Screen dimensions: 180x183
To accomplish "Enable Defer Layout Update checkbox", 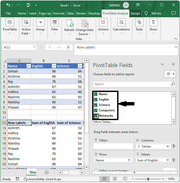I will [96, 170].
